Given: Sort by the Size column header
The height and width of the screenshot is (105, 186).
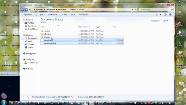Looking at the screenshot, I should [x=118, y=27].
